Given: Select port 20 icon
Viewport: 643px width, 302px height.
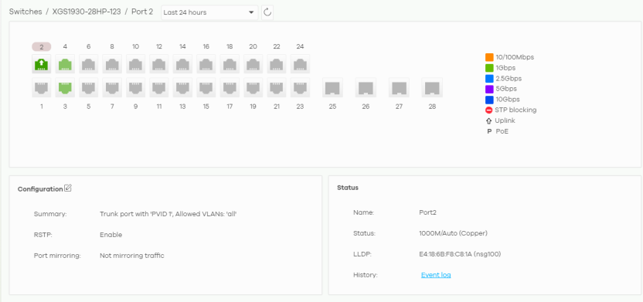Looking at the screenshot, I should [x=253, y=64].
